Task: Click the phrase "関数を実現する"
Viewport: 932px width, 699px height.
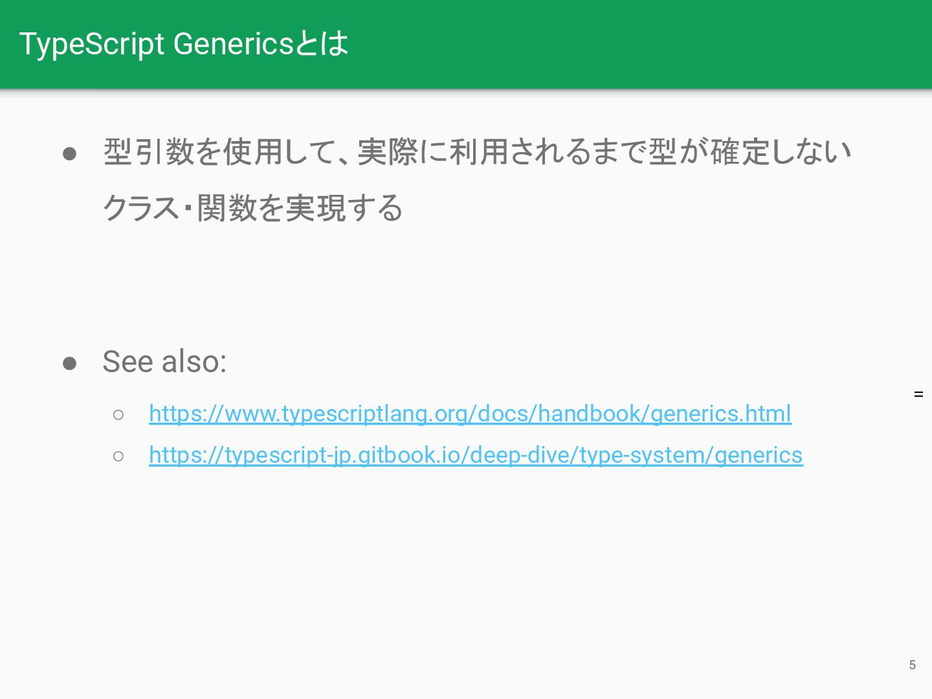Action: point(300,208)
